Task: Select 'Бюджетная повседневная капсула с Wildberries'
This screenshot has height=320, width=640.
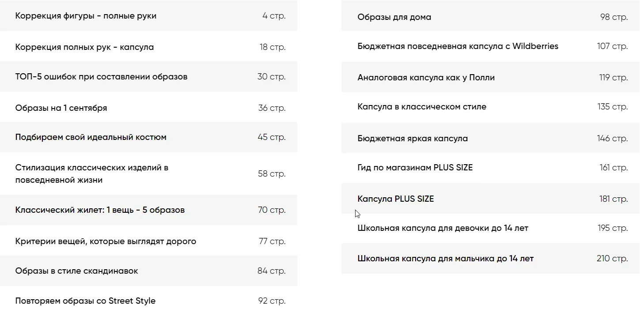Action: (x=458, y=46)
